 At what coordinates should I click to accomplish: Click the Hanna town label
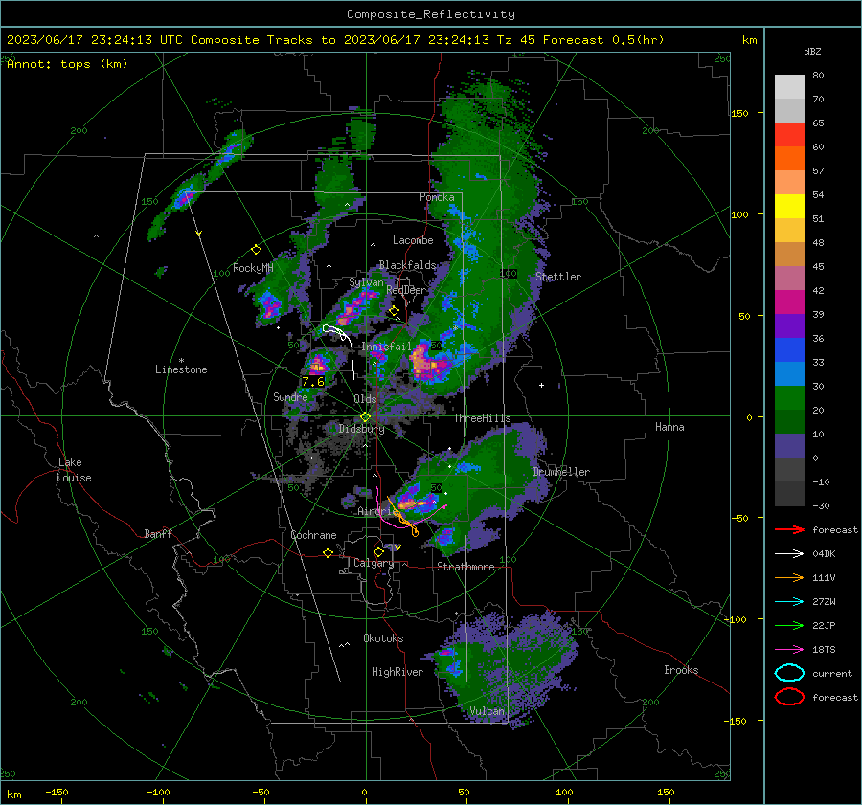point(669,427)
